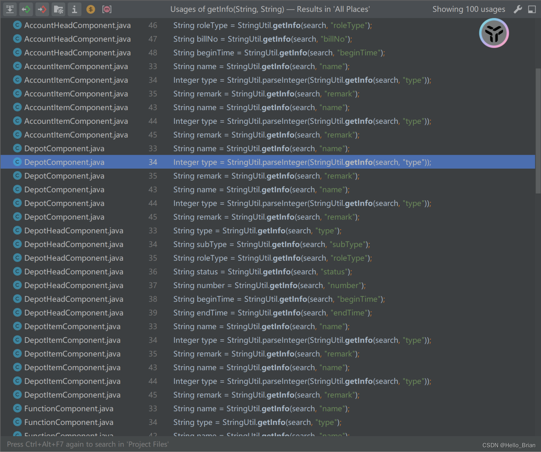541x452 pixels.
Task: Click class icon of AccountHeadComponent.java line 46
Action: [17, 25]
